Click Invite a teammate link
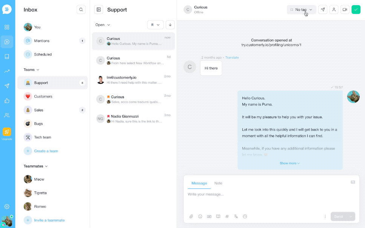Viewport: 365px width, 228px height. 49,220
